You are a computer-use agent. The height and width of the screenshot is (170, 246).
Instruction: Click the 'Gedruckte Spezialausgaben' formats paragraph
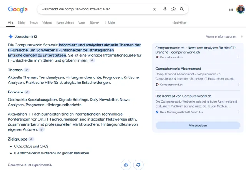click(x=69, y=102)
